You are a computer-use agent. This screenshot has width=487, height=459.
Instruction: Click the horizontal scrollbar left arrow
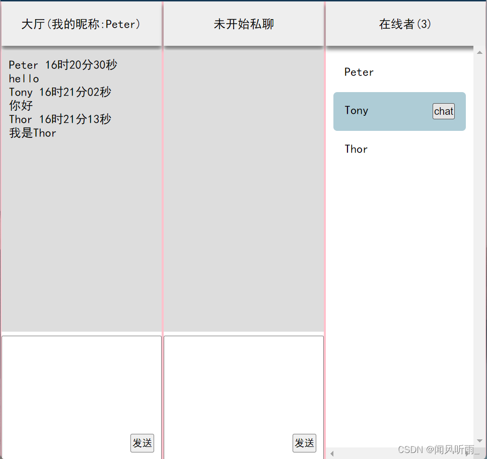[x=332, y=453]
